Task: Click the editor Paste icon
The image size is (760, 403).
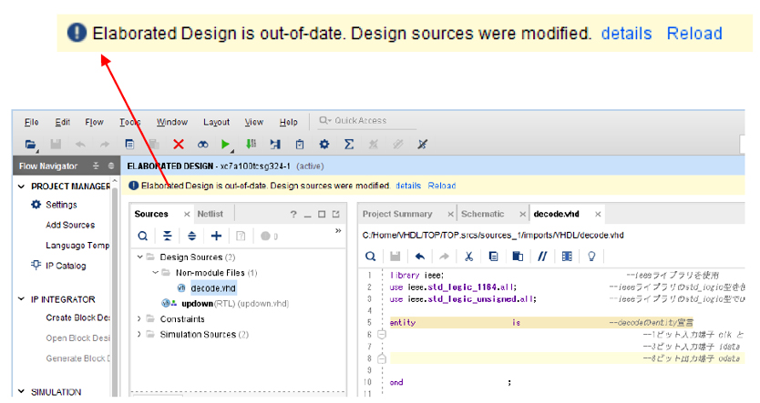Action: pyautogui.click(x=518, y=257)
